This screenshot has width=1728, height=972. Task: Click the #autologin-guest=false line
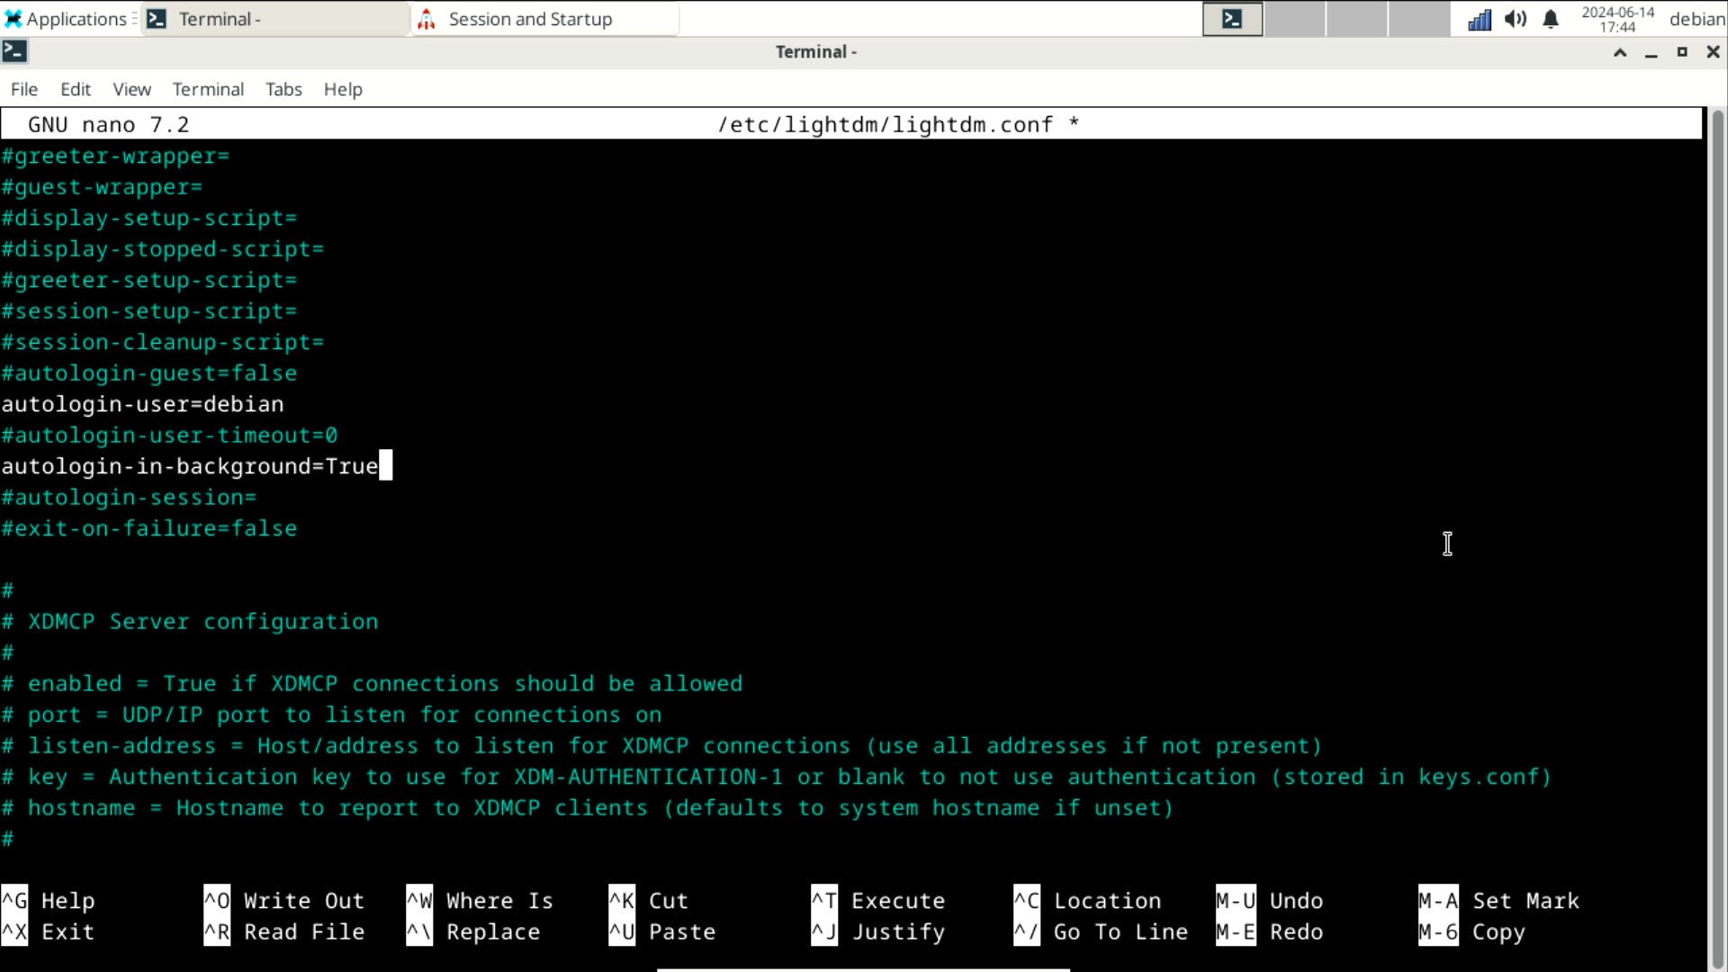tap(149, 373)
